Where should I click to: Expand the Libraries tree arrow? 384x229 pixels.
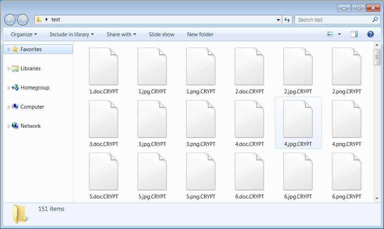pos(9,69)
